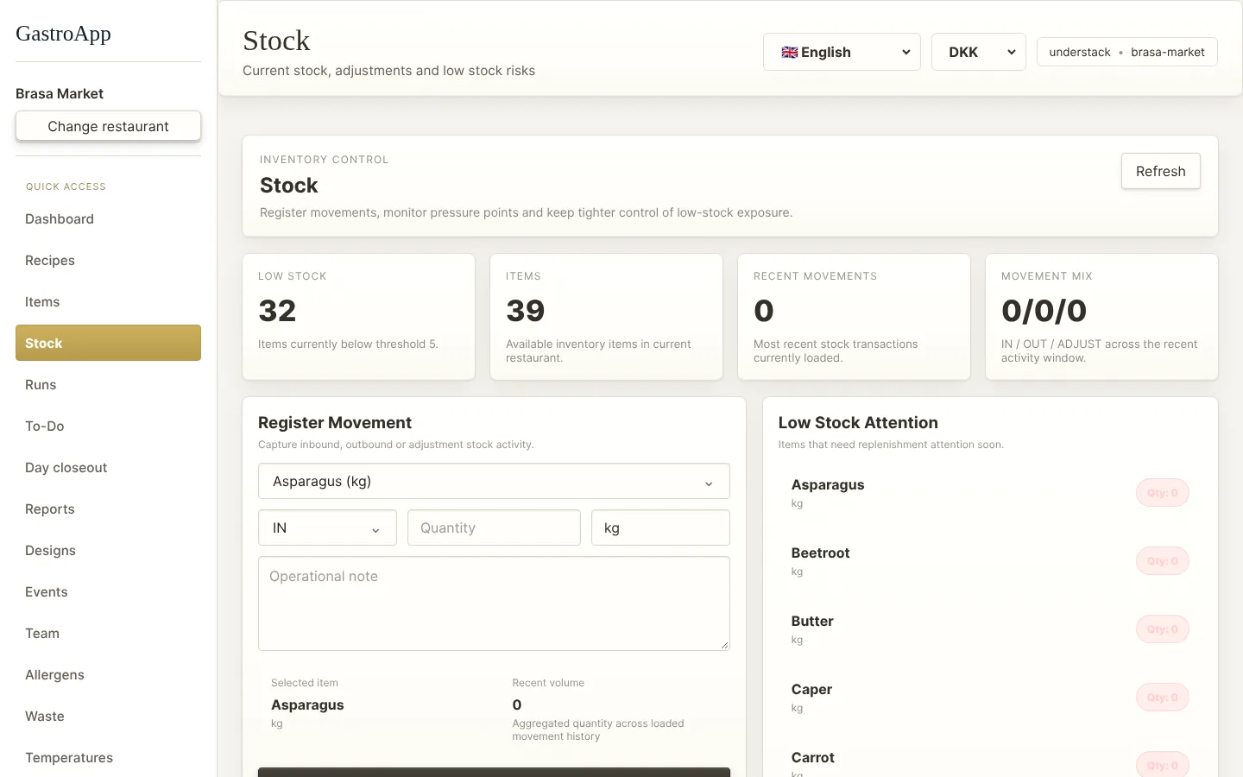The image size is (1243, 777).
Task: Open Recipes from the sidebar
Action: point(108,261)
